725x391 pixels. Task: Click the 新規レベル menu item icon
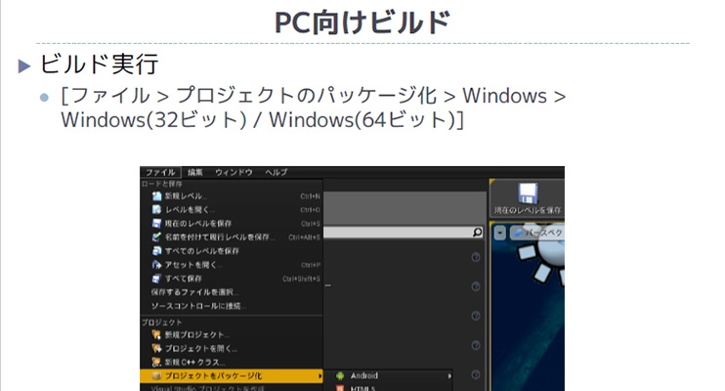155,195
